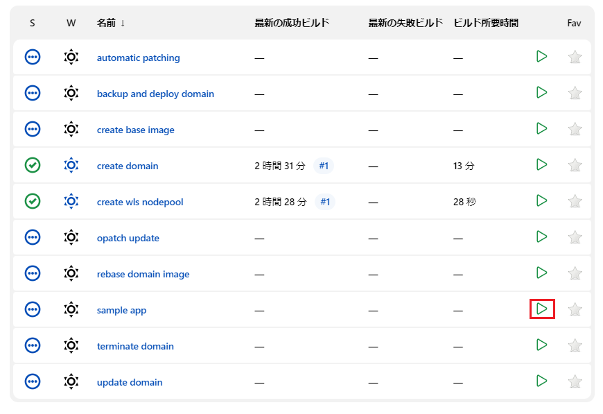The image size is (603, 414).
Task: Open the gear icon for terminate domain
Action: 71,345
